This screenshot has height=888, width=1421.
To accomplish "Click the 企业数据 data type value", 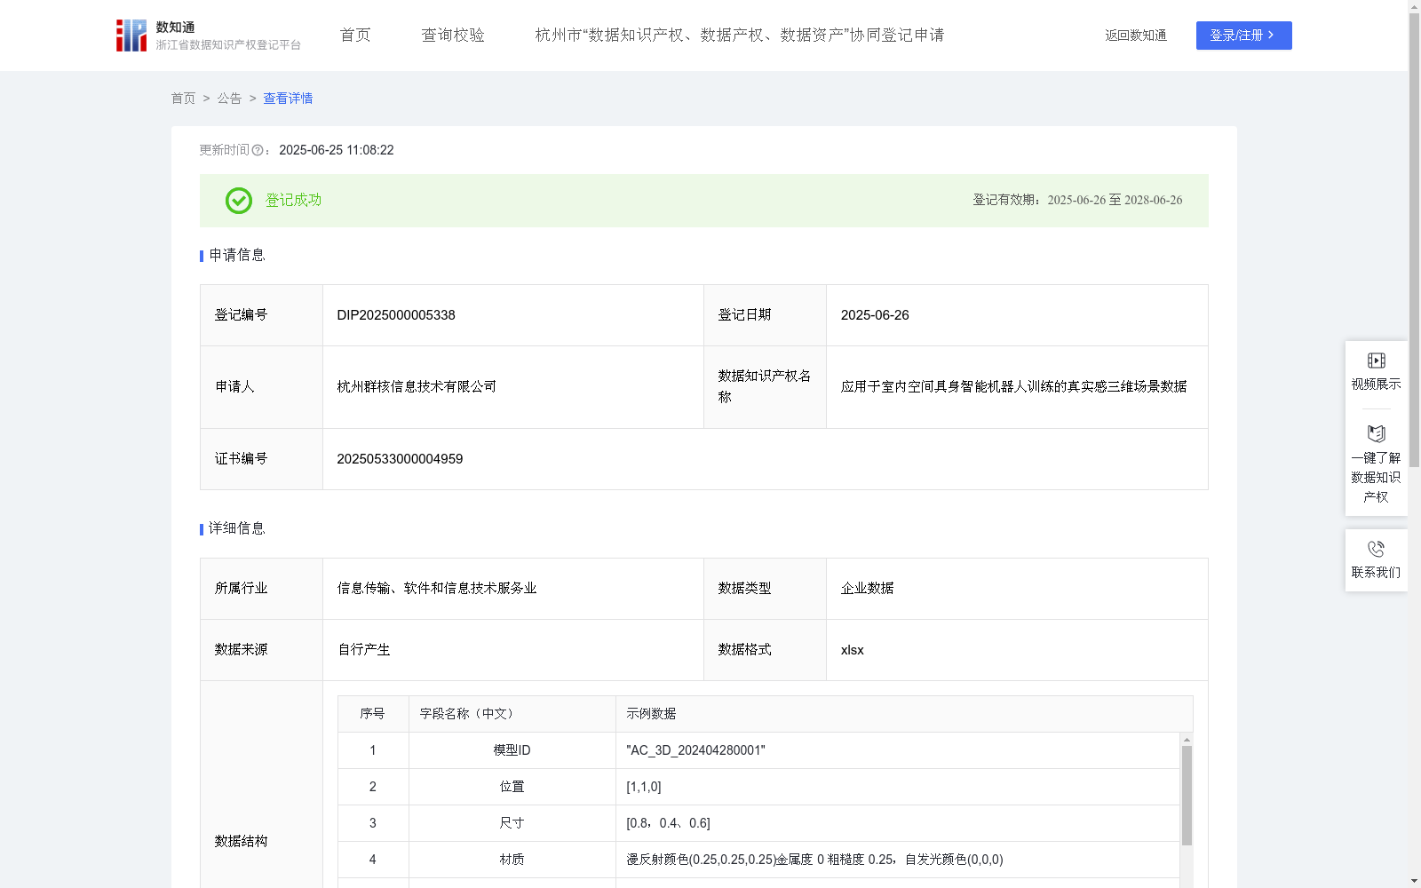I will (867, 589).
